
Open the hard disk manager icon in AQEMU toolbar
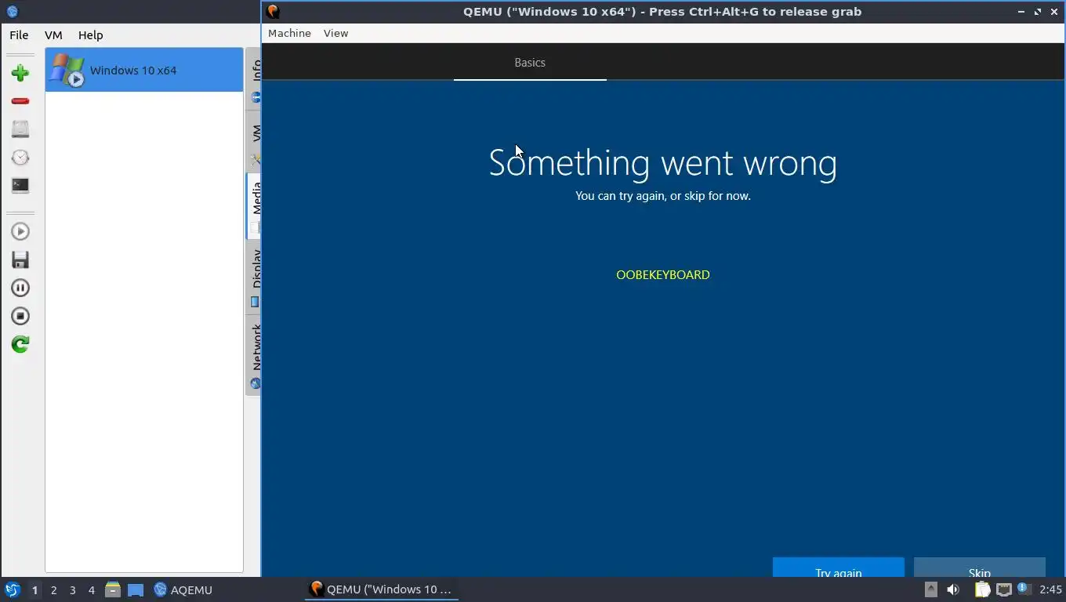[x=20, y=129]
